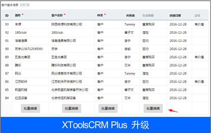Image resolution: width=211 pixels, height=133 pixels.
Task: Select the 客户名称 column header
Action: (x=57, y=15)
